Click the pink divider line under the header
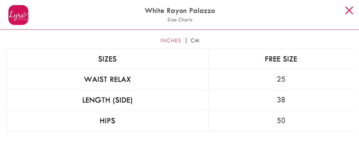Screen dimensions: 359x149 pos(179,29)
